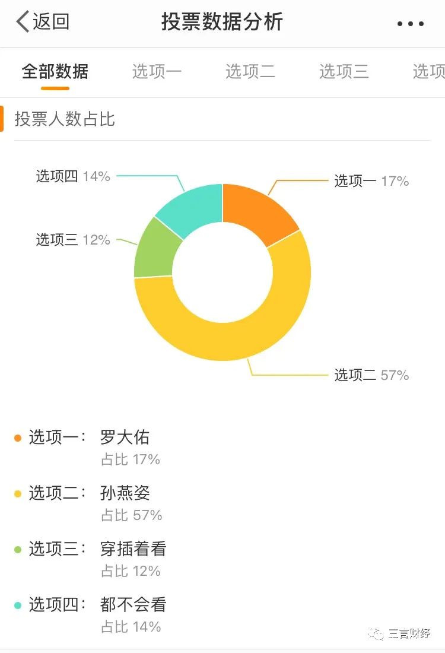Go to the 选项三 tab
Image resolution: width=445 pixels, height=653 pixels.
tap(344, 72)
